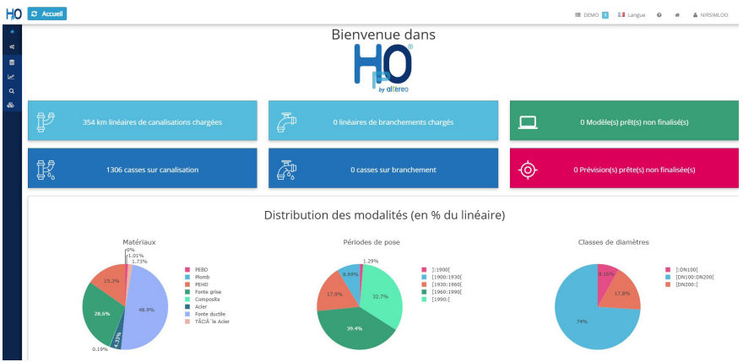Viewport: 743px width, 362px height.
Task: Open the Modèle(s) prêt(s) non finalisé(s) card
Action: (624, 121)
